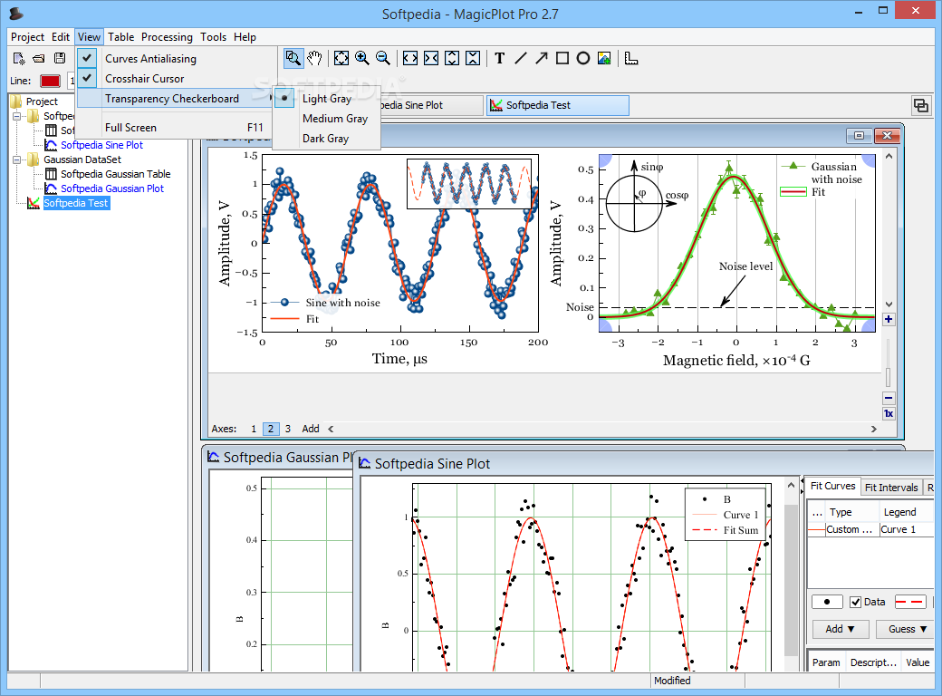Click the Insert image icon
This screenshot has width=942, height=696.
pyautogui.click(x=604, y=58)
